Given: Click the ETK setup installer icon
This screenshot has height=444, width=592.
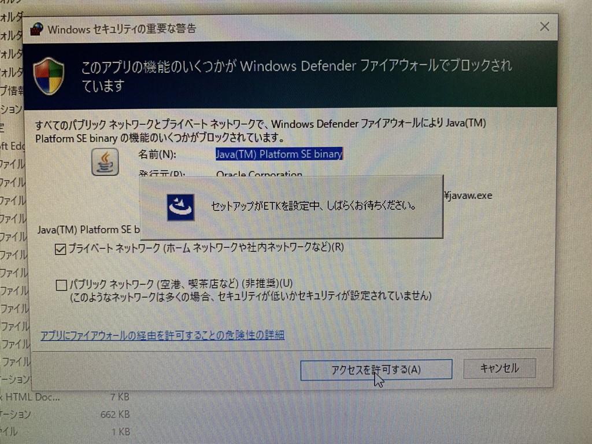Looking at the screenshot, I should (x=180, y=208).
